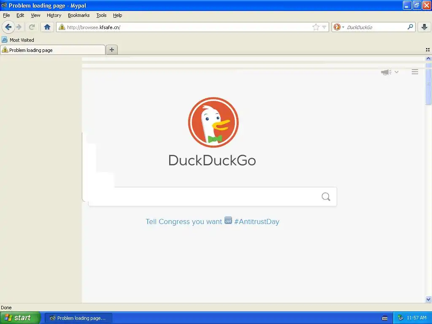
Task: Click the 11:57 AM clock
Action: 416,318
